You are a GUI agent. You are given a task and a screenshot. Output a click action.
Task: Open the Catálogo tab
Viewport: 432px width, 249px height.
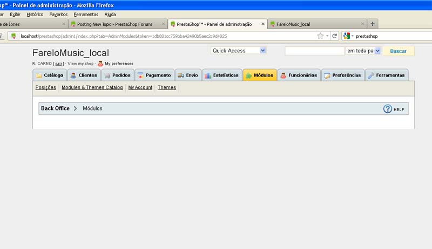50,75
